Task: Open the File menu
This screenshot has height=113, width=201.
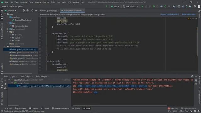Action: coord(6,2)
